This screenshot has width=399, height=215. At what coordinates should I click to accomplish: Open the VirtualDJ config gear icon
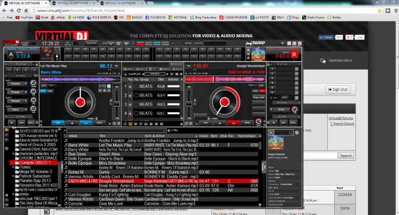point(297,132)
